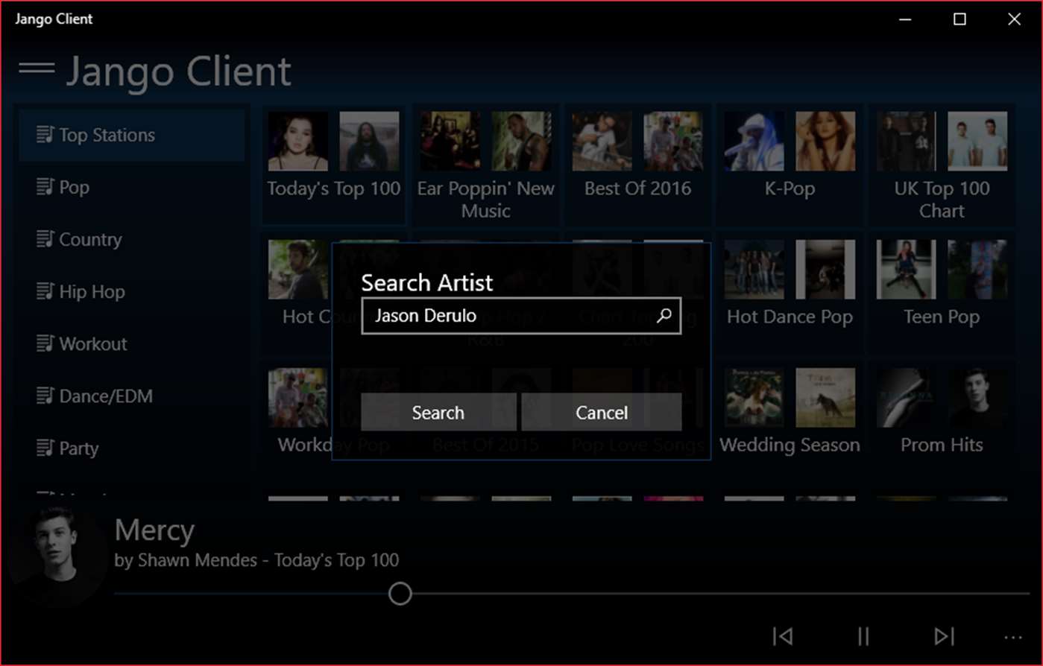Click the Workout list icon
The image size is (1043, 666).
pyautogui.click(x=45, y=343)
